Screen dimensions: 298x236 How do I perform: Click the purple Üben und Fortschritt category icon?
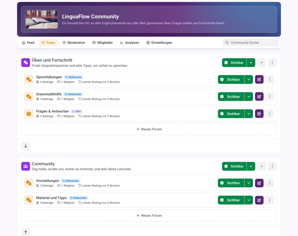26,63
